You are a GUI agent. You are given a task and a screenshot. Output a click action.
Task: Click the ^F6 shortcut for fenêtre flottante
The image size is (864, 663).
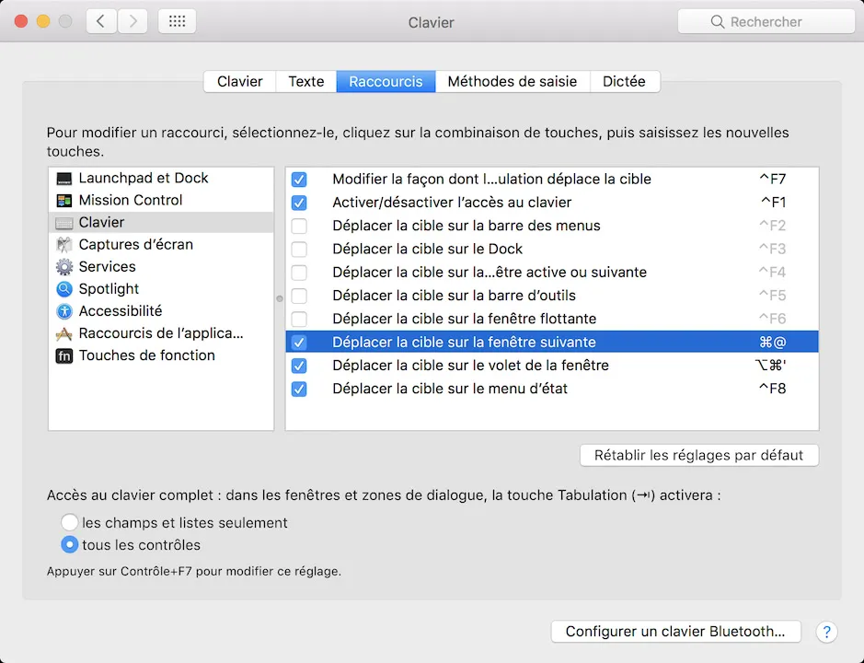pyautogui.click(x=773, y=319)
